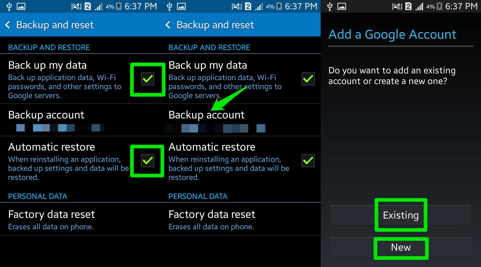Tap the Add a Google Account heading
This screenshot has height=267, width=481.
point(392,35)
